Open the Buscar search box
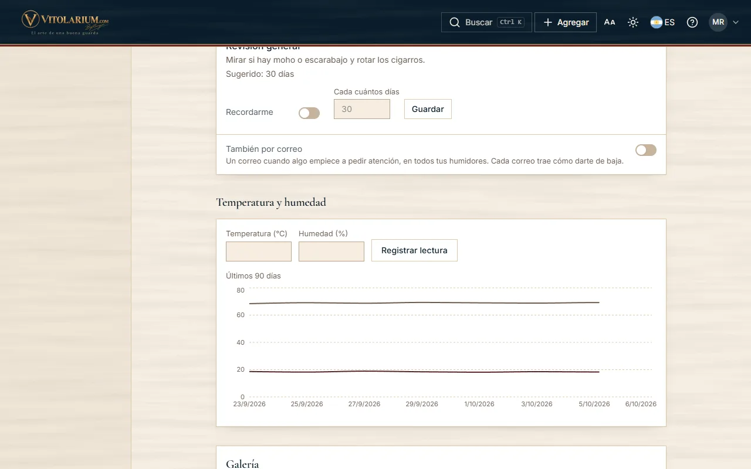Screen dimensions: 751x469 [x=486, y=22]
